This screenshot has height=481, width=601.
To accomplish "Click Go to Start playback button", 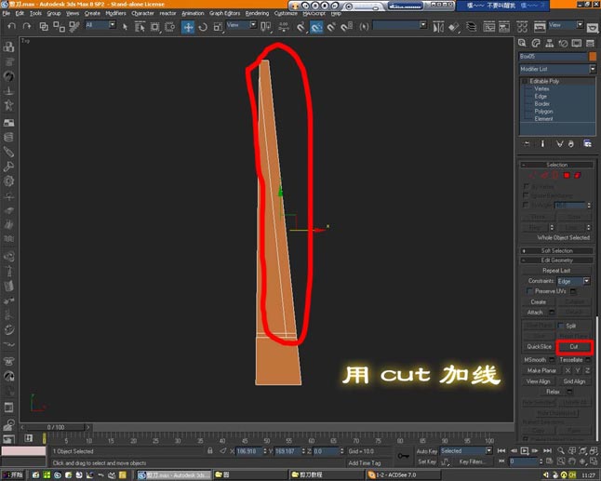I will 501,450.
